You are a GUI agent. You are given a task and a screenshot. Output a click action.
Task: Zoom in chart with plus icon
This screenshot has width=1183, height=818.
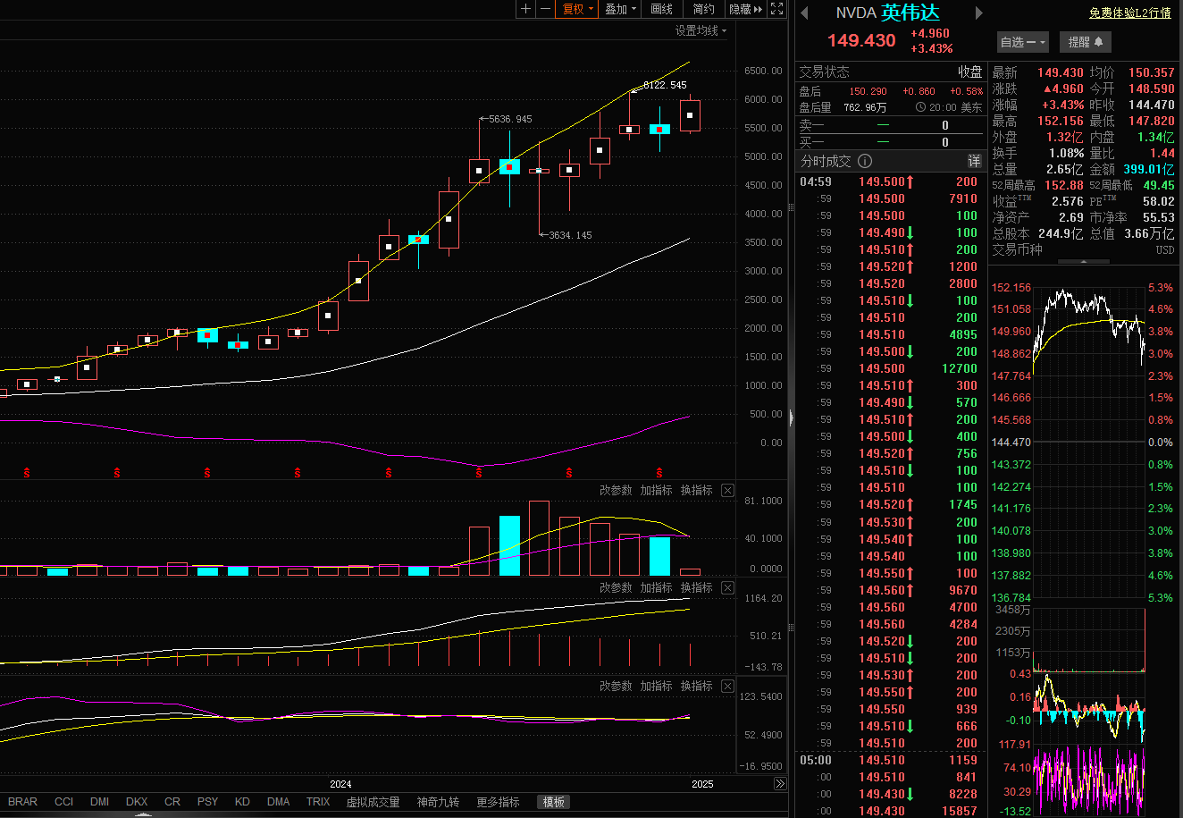525,9
